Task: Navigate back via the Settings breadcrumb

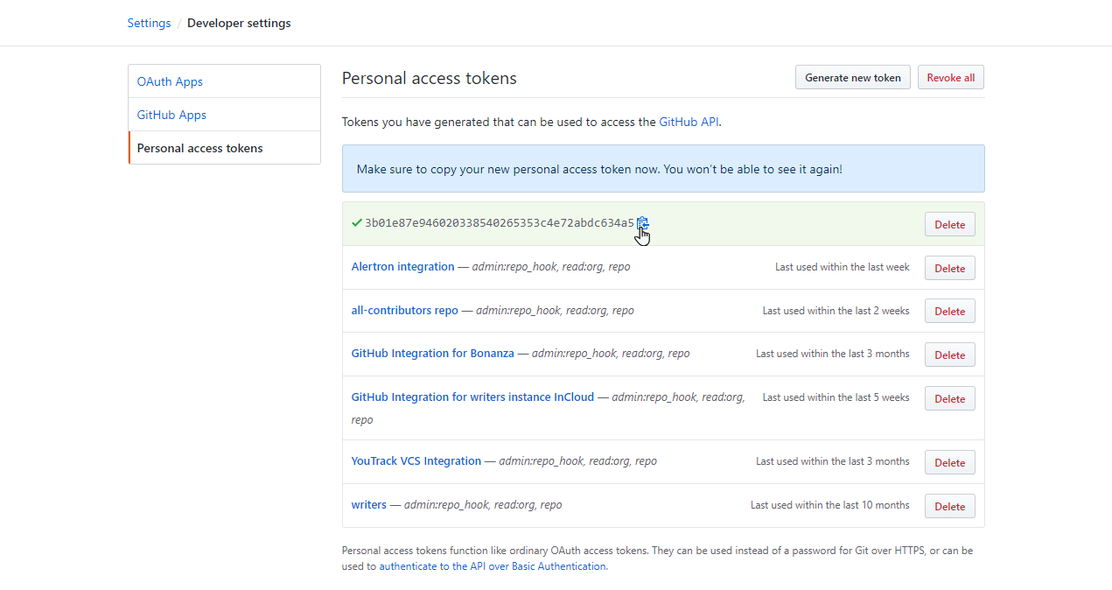Action: (149, 23)
